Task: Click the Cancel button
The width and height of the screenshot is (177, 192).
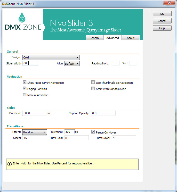Action: coord(162,21)
